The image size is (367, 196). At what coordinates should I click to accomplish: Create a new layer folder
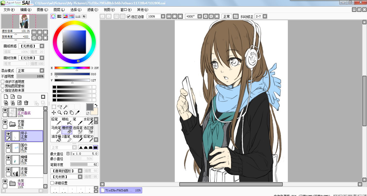[19, 97]
